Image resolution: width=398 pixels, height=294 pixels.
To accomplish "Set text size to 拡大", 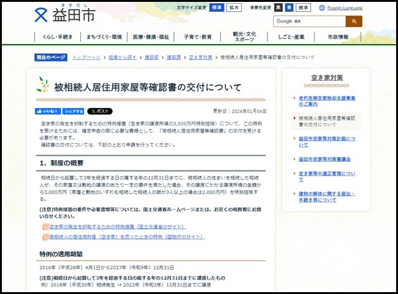I will click(x=234, y=7).
